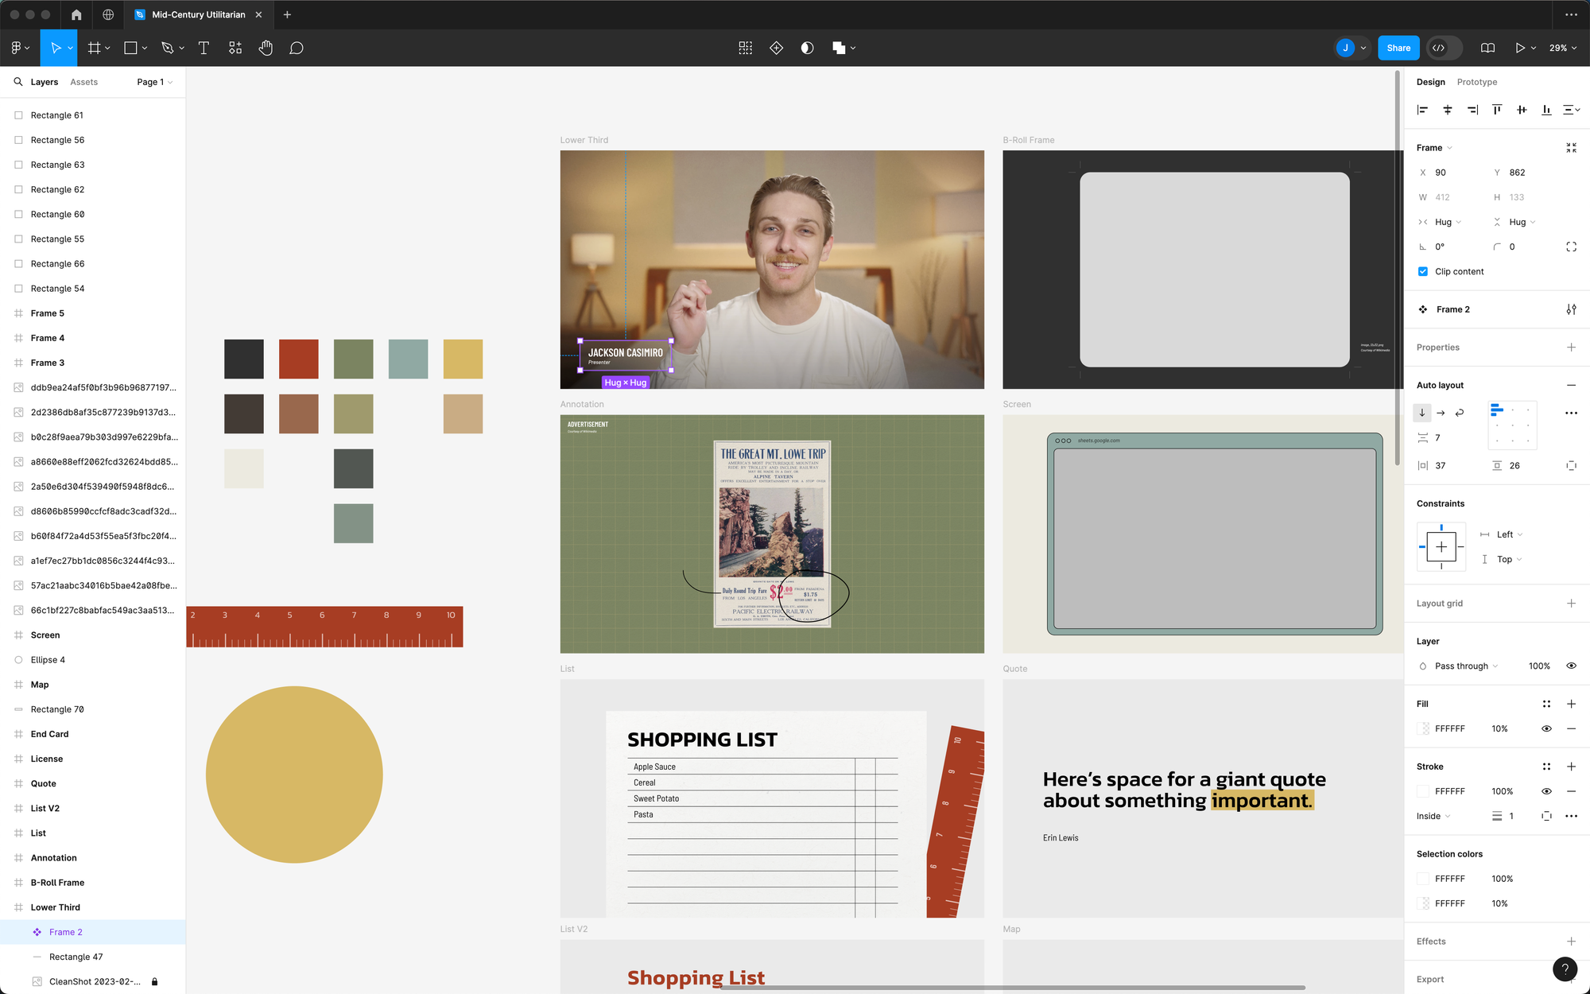The width and height of the screenshot is (1590, 994).
Task: Toggle Dev Mode switch
Action: 1445,48
